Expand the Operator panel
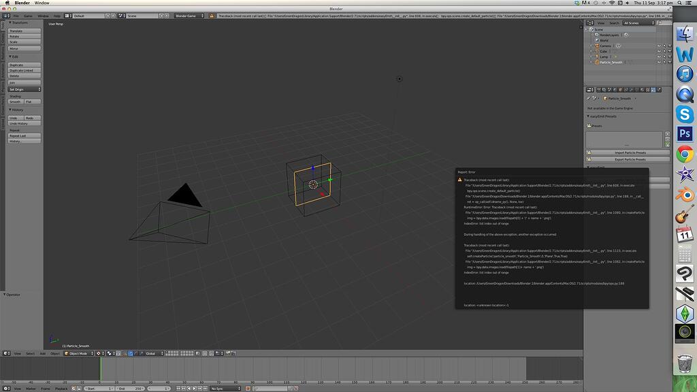Screen dimensions: 697x392 (x=12, y=295)
